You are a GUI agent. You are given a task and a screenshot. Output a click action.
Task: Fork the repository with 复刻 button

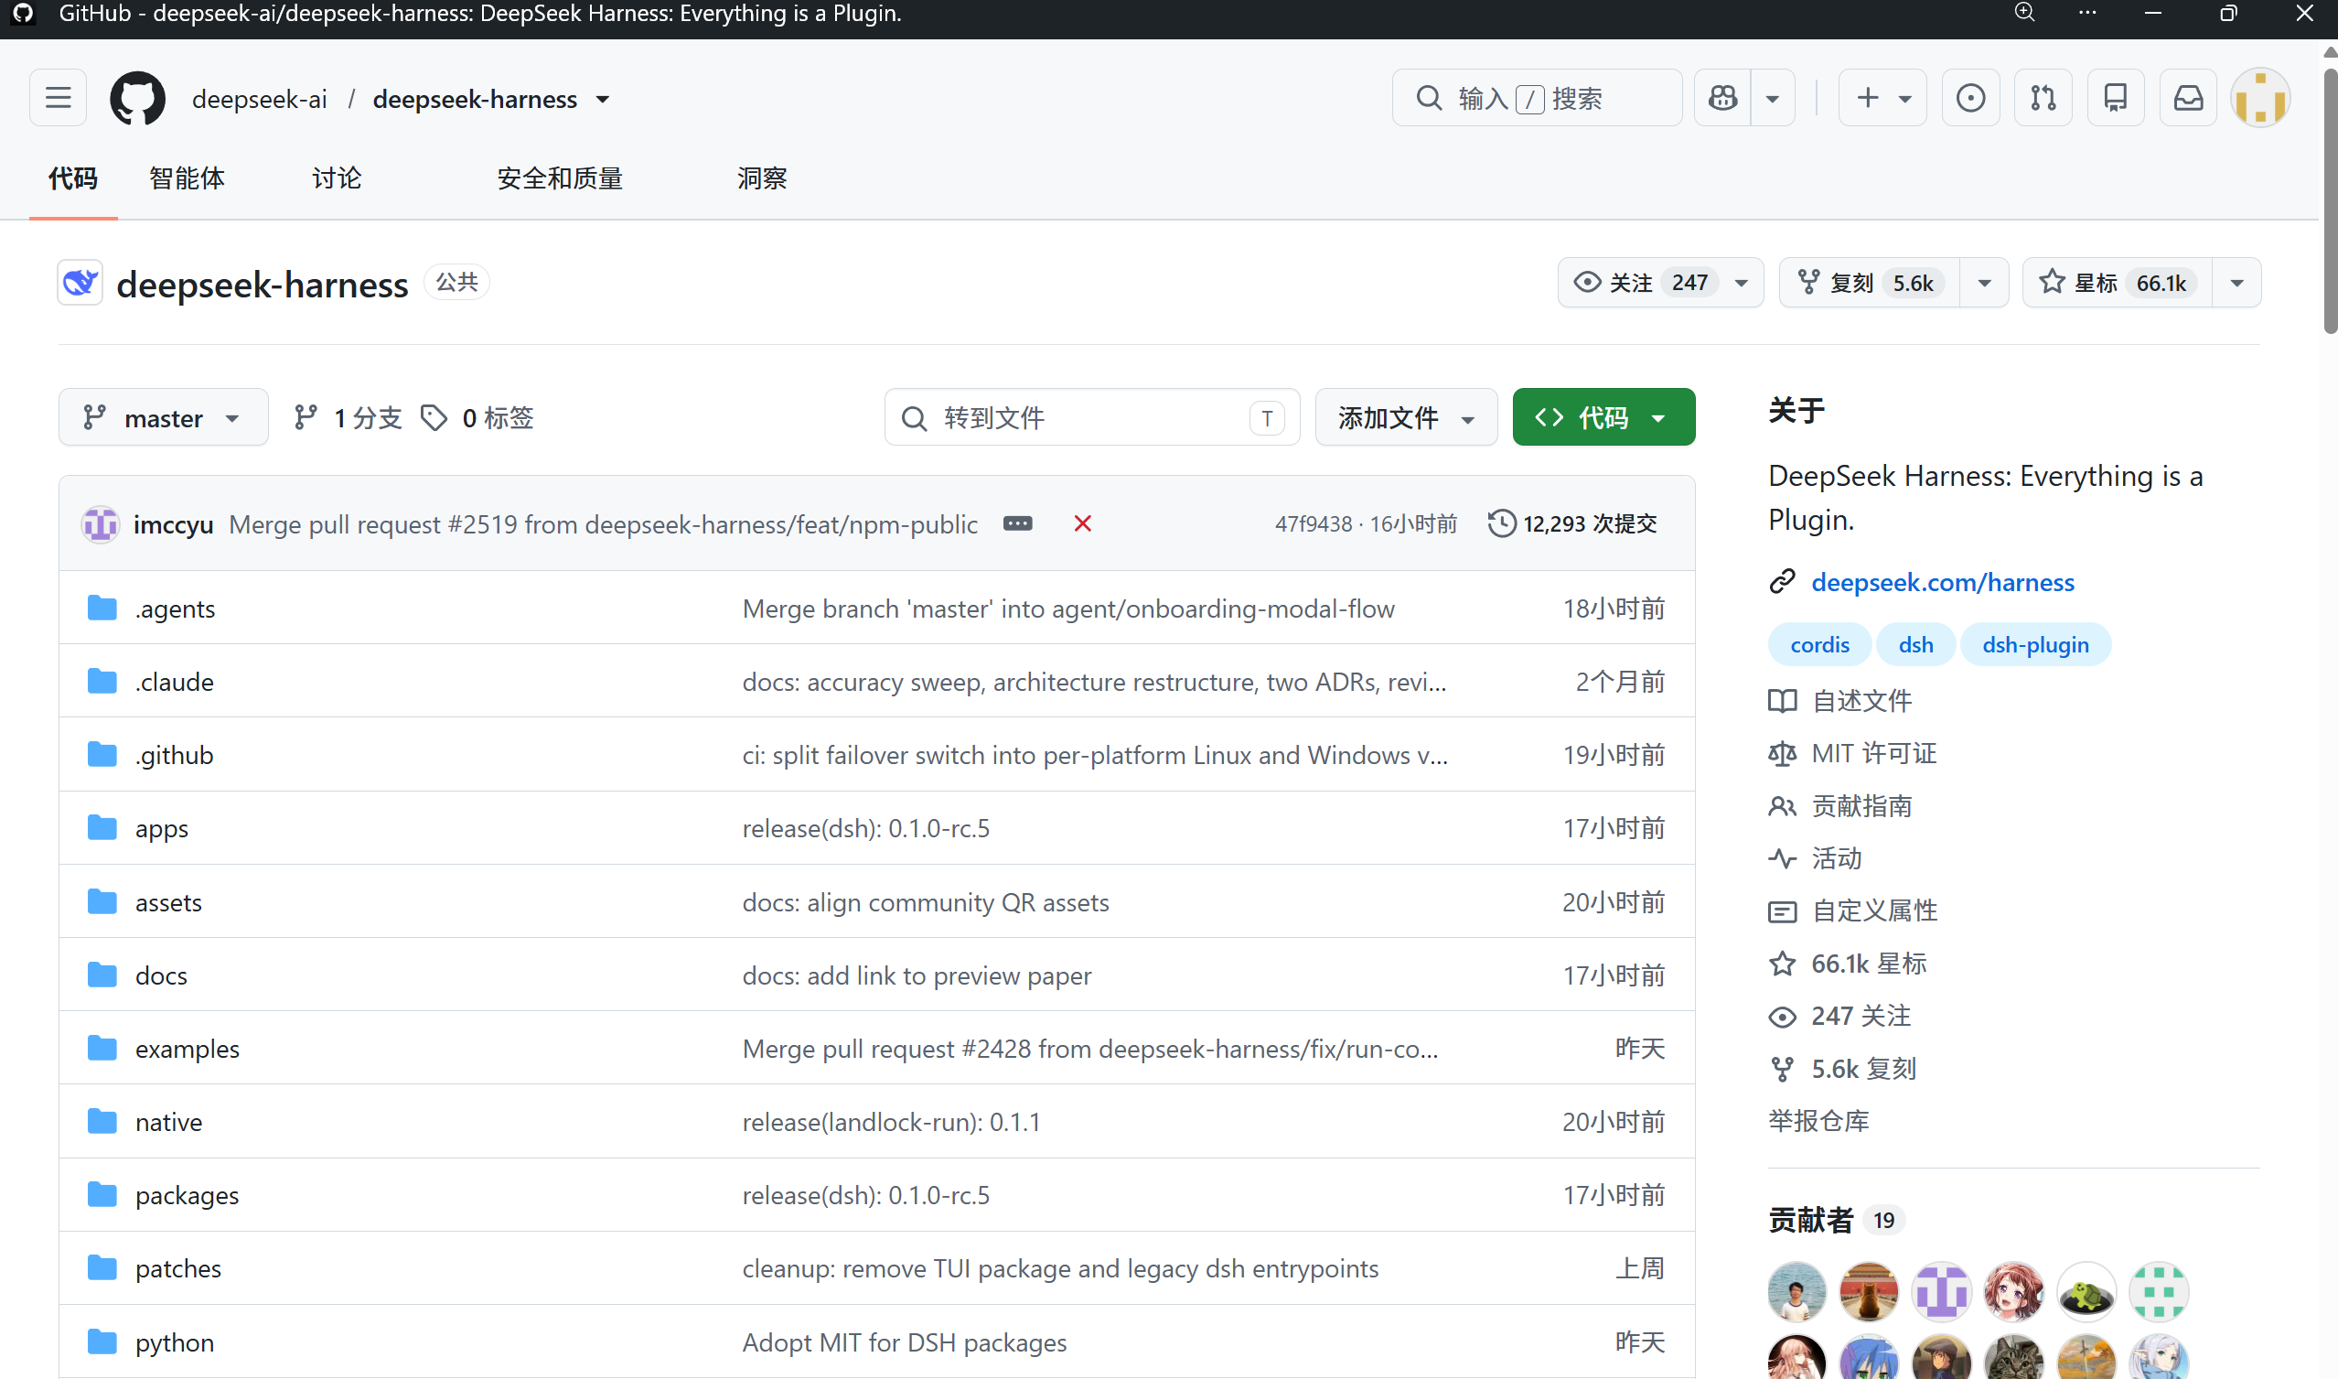click(x=1869, y=283)
